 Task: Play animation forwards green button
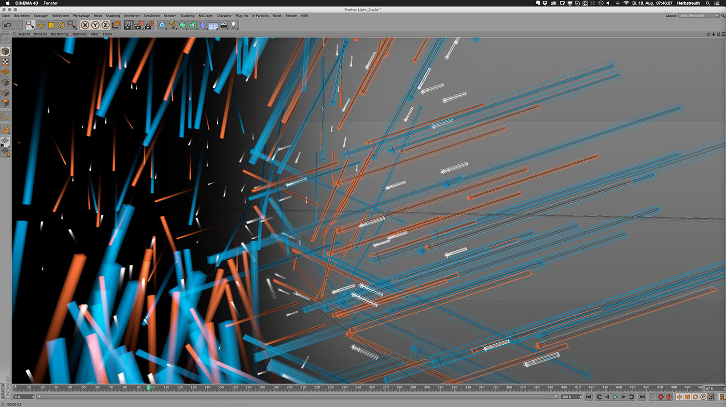pyautogui.click(x=616, y=397)
